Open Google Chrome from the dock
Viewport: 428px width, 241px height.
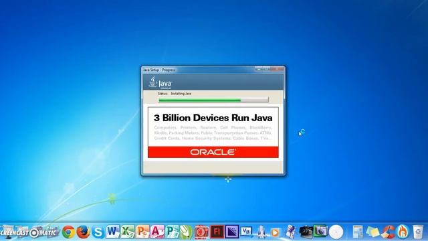(x=68, y=232)
